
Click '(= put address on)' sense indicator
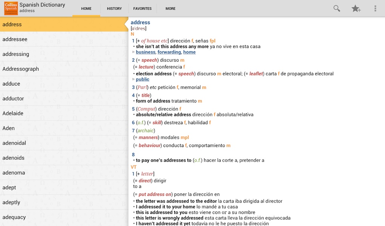coord(153,194)
